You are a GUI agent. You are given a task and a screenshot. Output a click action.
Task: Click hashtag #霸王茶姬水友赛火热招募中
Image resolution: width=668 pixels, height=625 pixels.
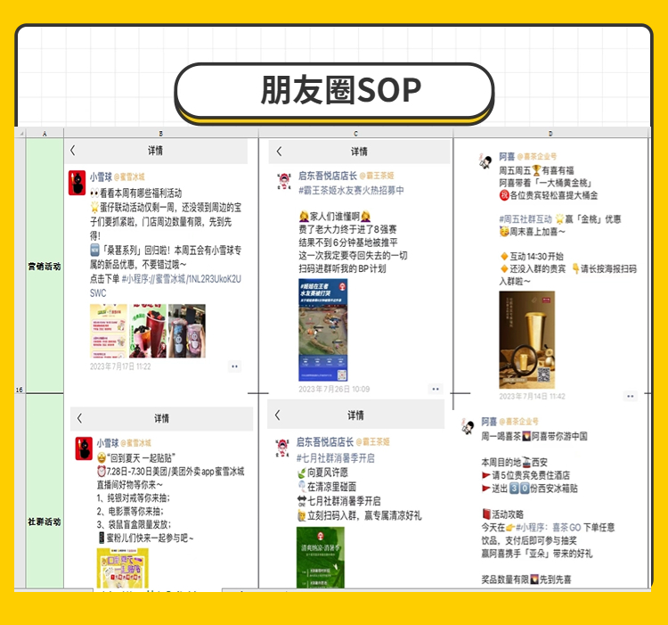(351, 190)
